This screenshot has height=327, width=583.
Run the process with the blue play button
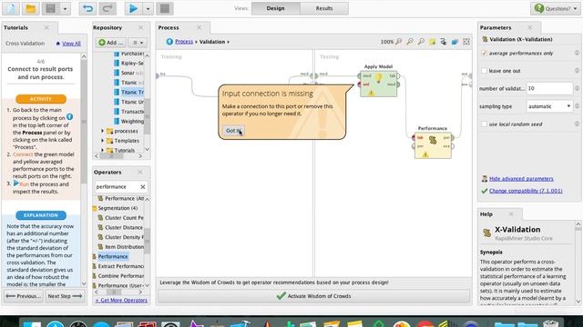click(134, 8)
